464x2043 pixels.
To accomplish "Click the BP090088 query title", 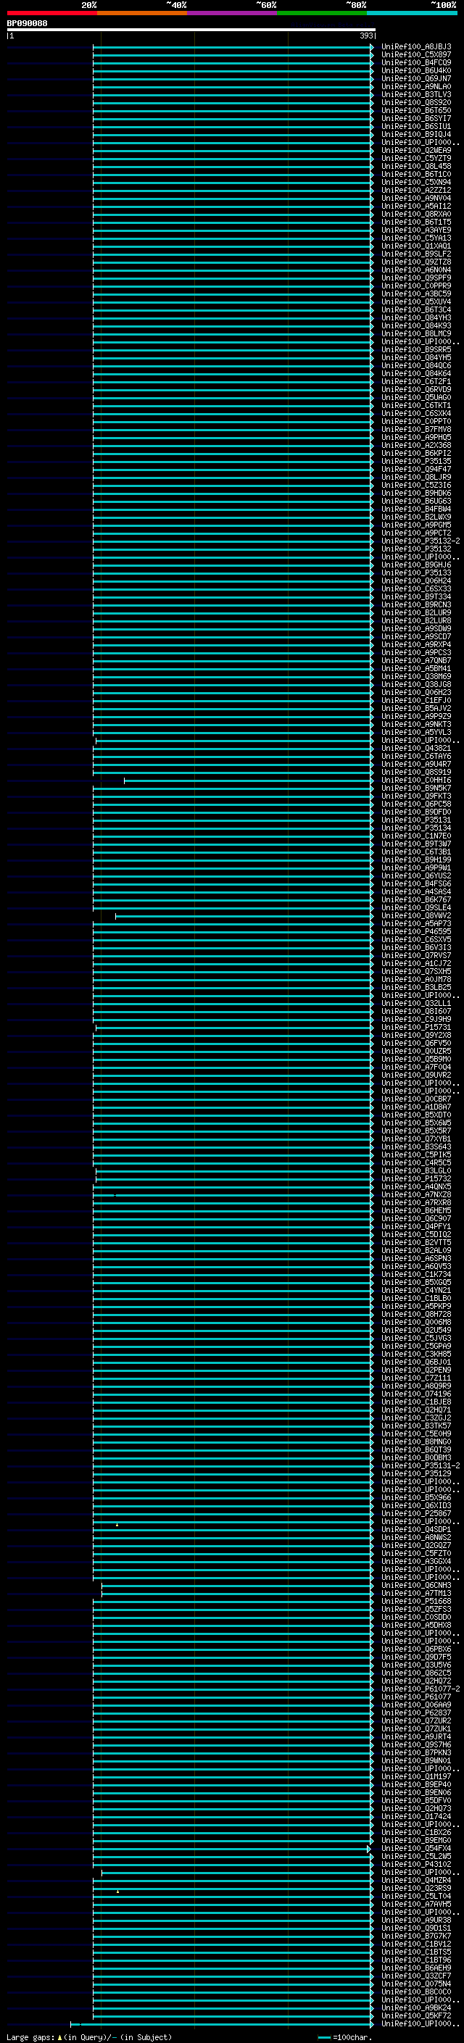I will coord(27,24).
